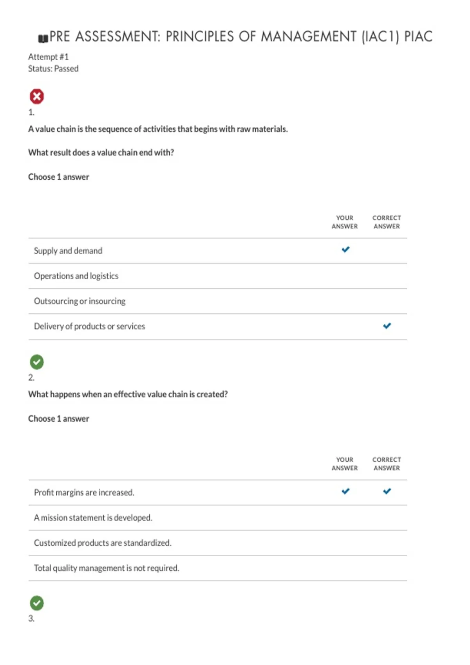Select the Outsourcing or insourcing answer row
The width and height of the screenshot is (470, 665).
click(218, 301)
